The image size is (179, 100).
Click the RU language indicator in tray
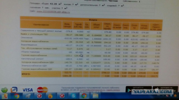[x=159, y=95]
